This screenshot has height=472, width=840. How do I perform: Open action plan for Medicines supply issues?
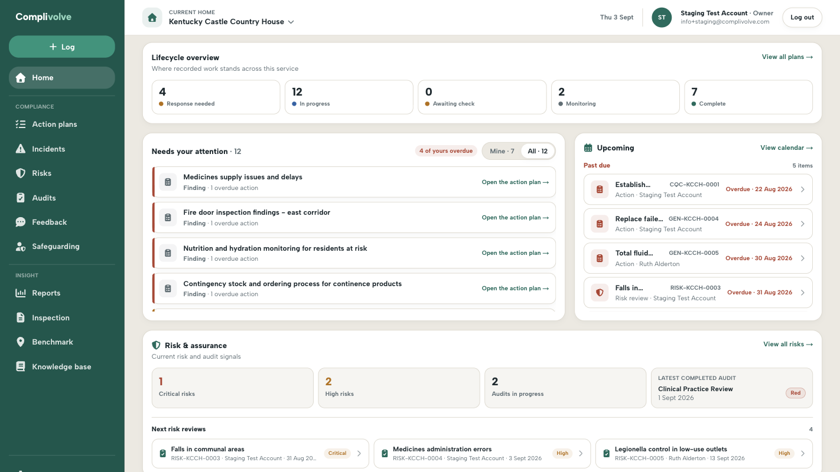tap(515, 182)
